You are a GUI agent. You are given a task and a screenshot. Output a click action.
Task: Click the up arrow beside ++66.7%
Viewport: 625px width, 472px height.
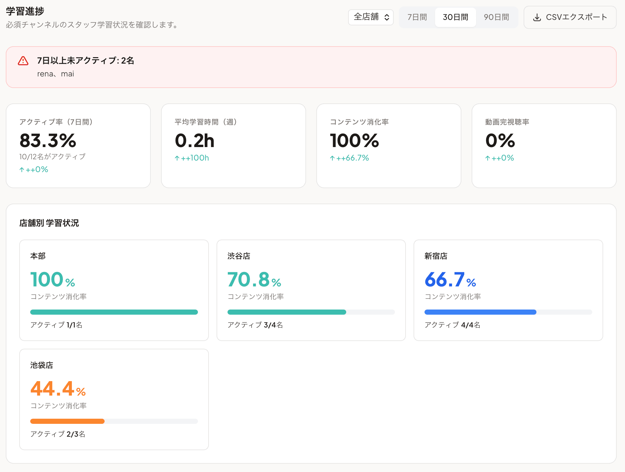(332, 158)
